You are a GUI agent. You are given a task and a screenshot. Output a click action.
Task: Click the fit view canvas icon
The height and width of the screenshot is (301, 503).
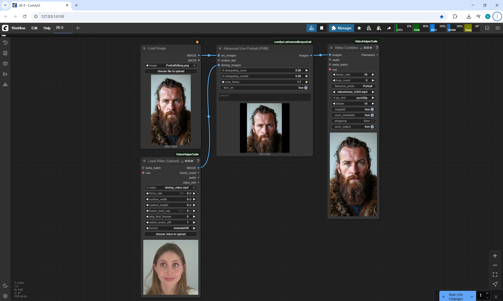click(x=495, y=275)
